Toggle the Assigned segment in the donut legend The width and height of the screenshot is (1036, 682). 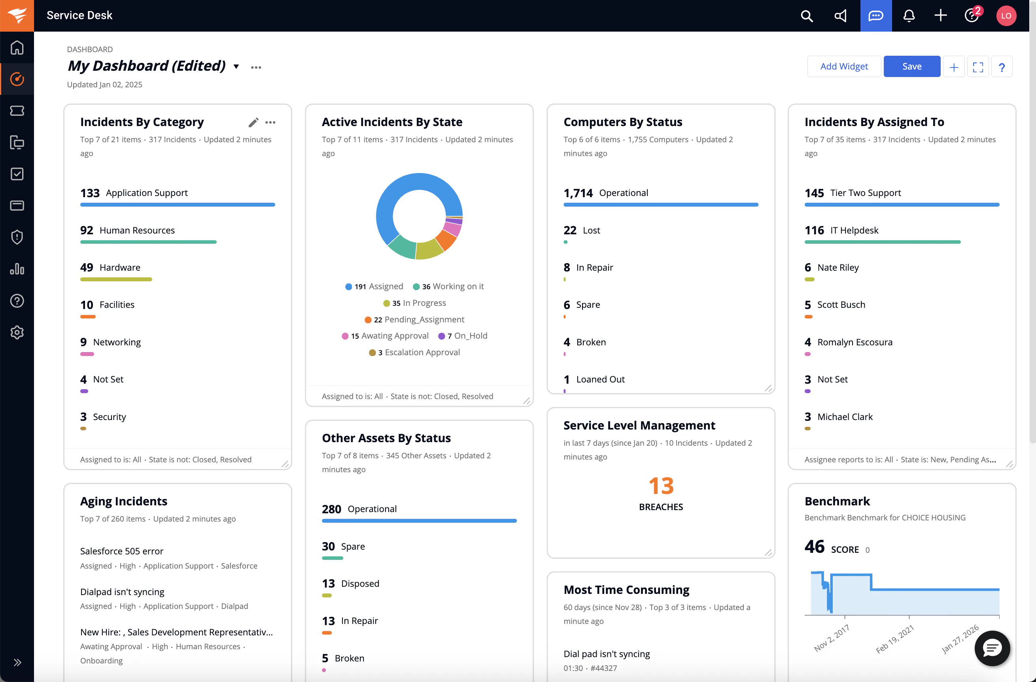374,286
